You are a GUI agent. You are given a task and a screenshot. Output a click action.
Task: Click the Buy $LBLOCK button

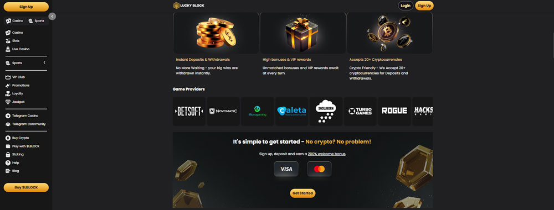(x=26, y=187)
